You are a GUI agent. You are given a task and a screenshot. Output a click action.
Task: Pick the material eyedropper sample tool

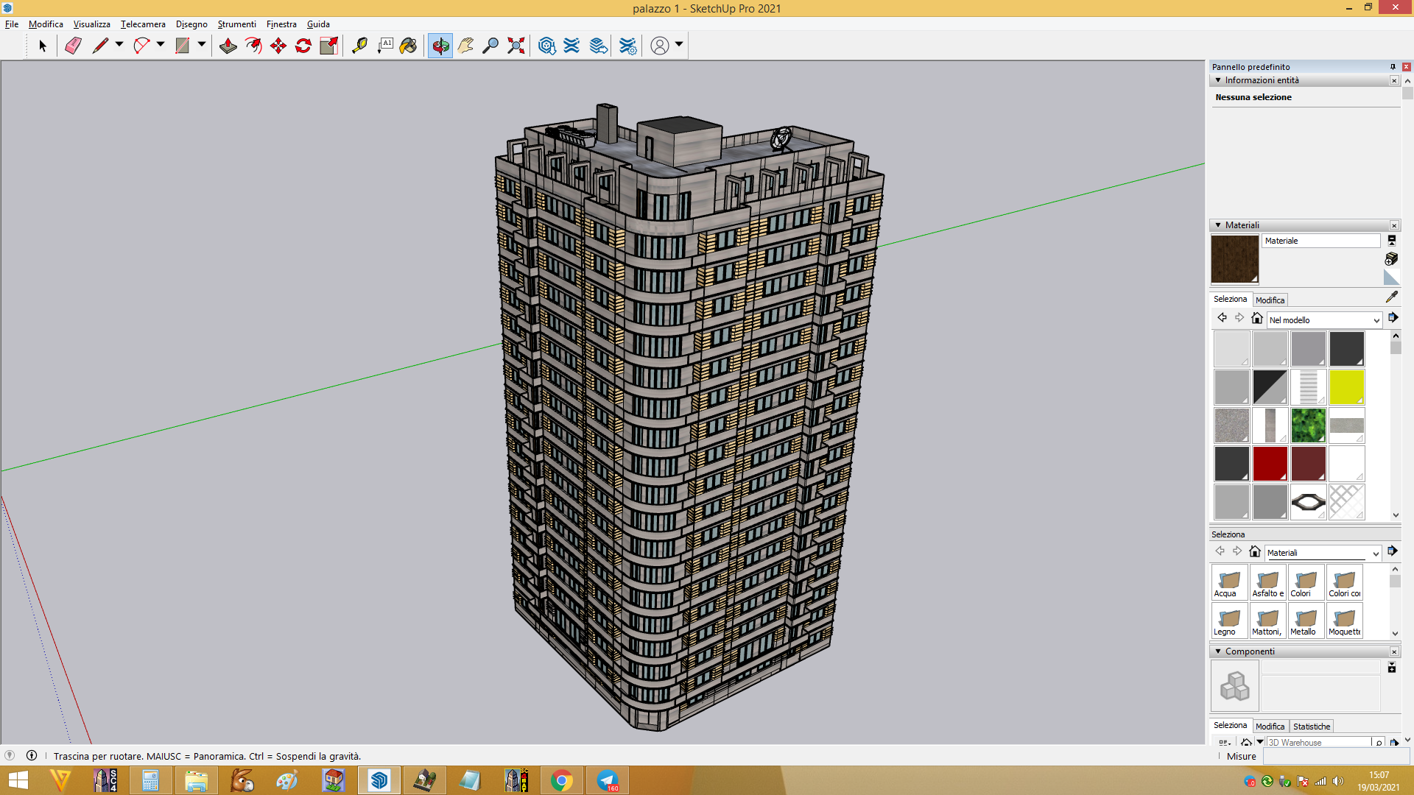pos(1391,297)
